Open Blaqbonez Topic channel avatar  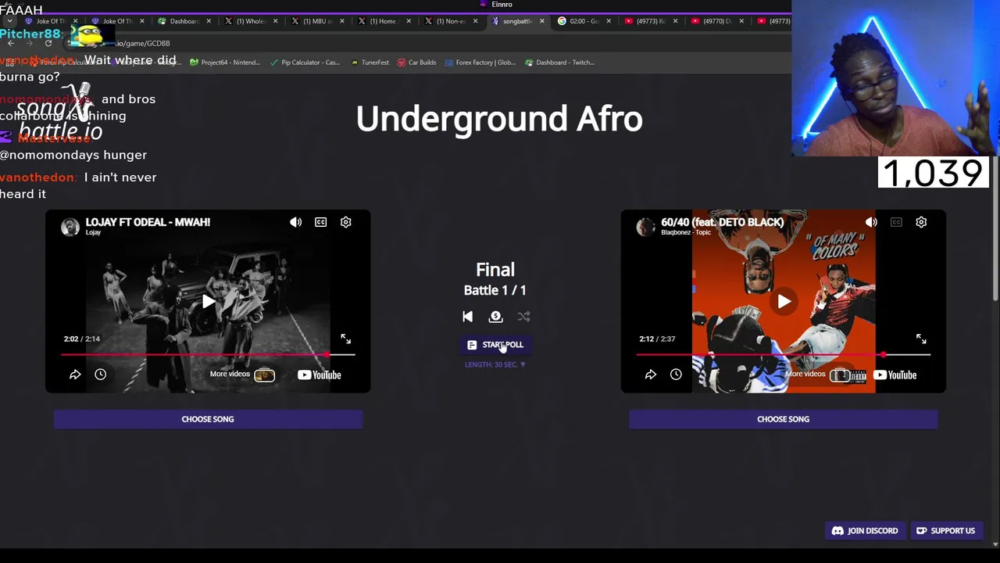point(645,227)
